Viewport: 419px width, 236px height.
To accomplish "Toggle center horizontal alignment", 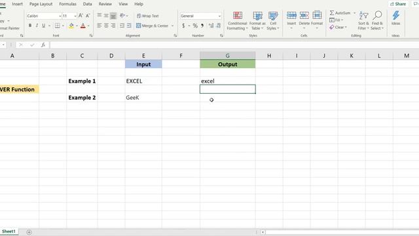I will (x=106, y=26).
